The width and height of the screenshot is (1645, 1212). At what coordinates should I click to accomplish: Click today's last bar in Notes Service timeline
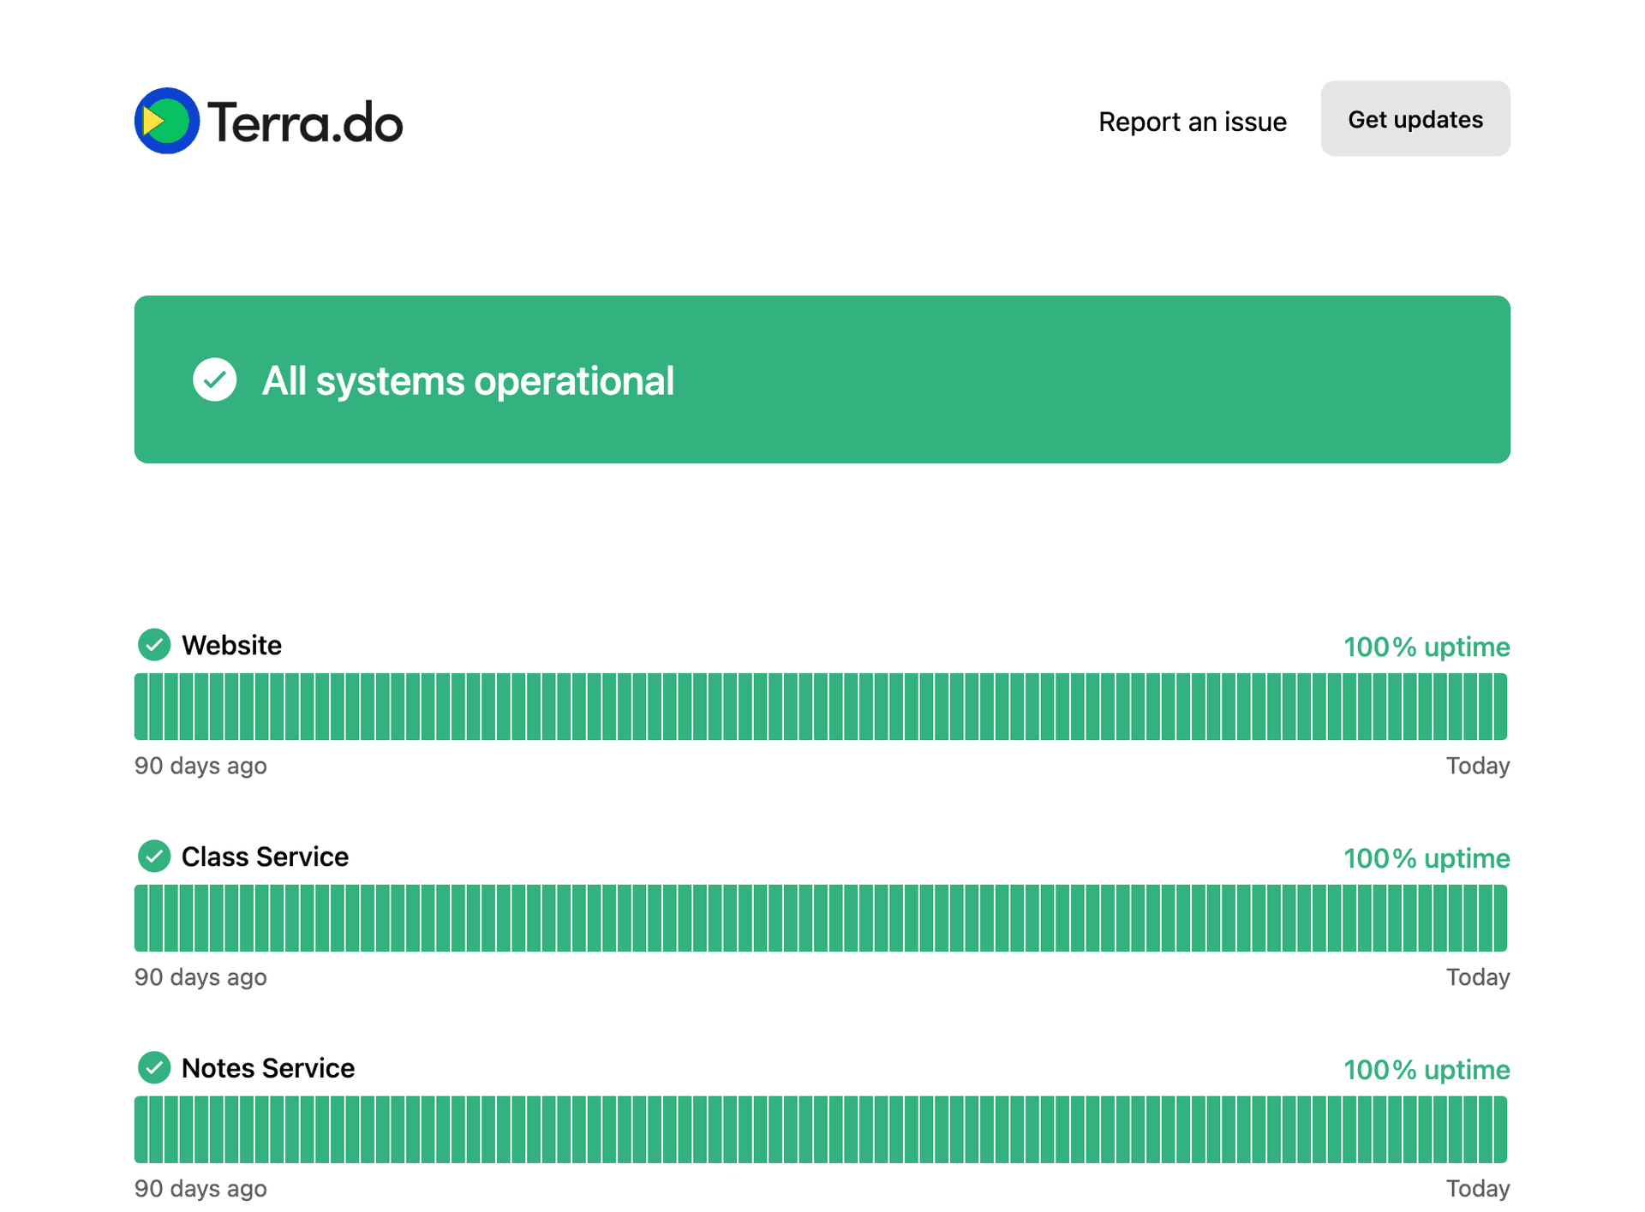[x=1500, y=1130]
